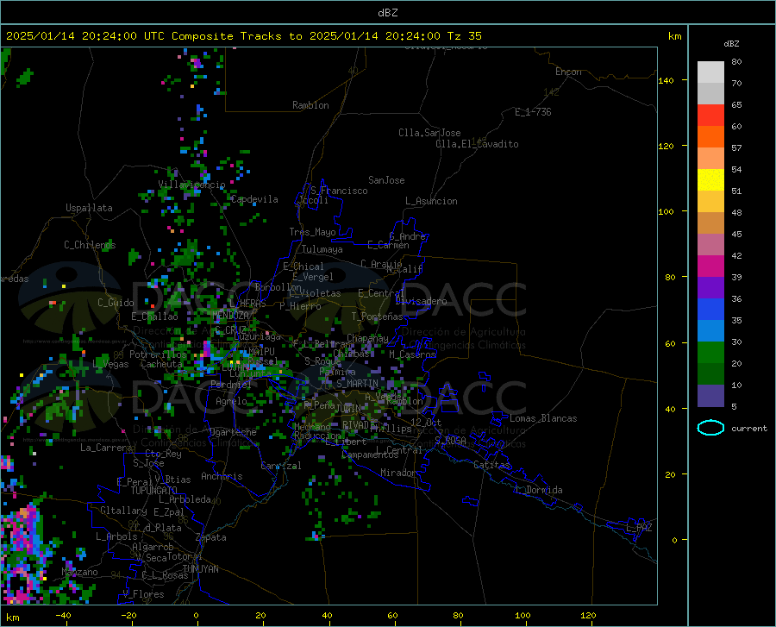Click the 'Ugarteche' map label
The width and height of the screenshot is (776, 627).
[x=233, y=432]
